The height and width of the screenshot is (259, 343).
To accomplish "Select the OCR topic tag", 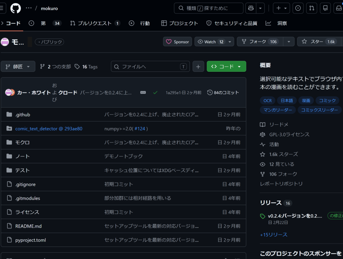I will coord(268,101).
